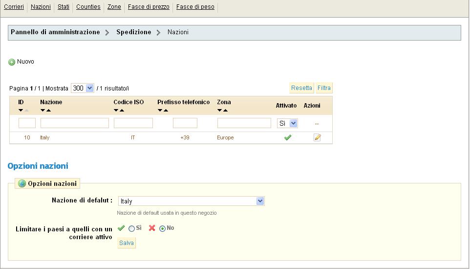The height and width of the screenshot is (269, 470).
Task: Sort ID column descending arrow
Action: click(21, 110)
